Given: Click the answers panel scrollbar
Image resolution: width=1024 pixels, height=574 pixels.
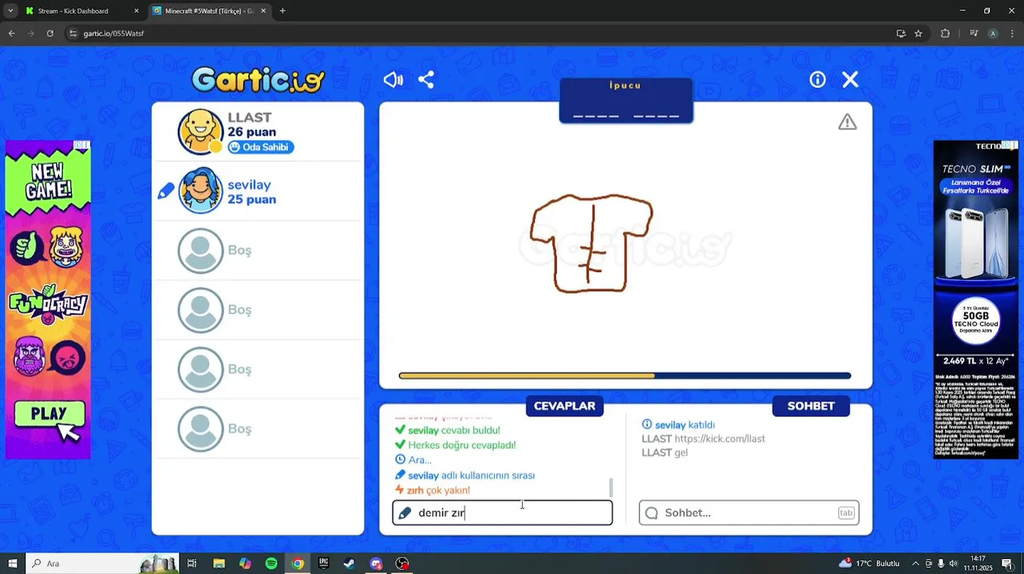Looking at the screenshot, I should click(611, 486).
